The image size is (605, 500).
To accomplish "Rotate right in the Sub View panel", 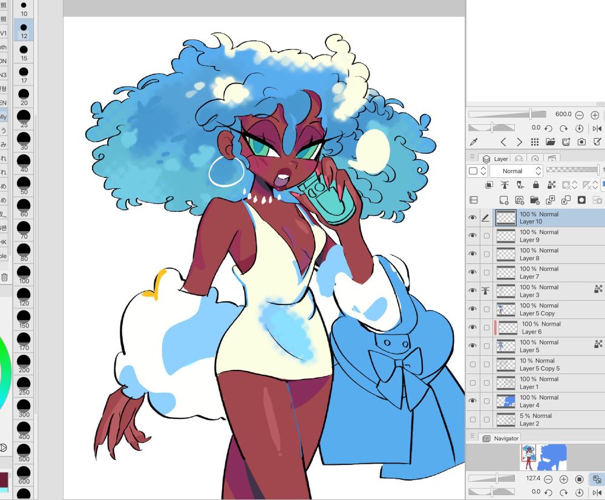I will coord(564,128).
